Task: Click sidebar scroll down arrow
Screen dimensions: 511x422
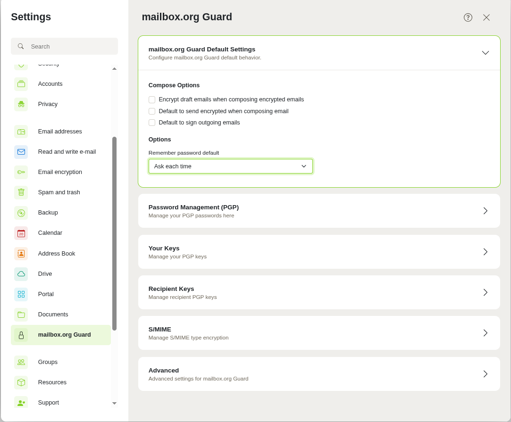Action: pyautogui.click(x=114, y=404)
